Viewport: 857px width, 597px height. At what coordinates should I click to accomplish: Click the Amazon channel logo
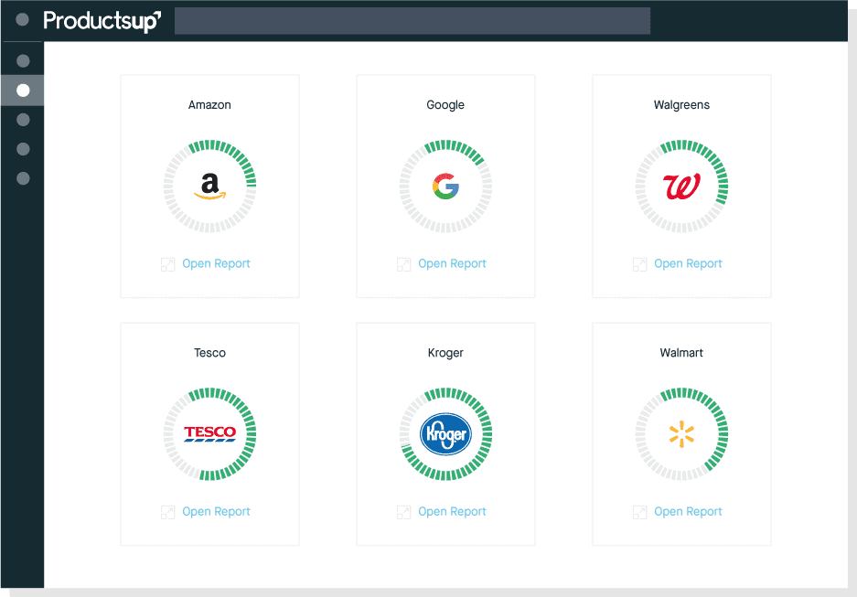pos(209,187)
